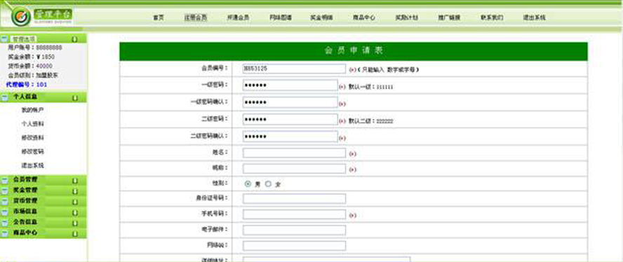Select the 男 gender radio button
The width and height of the screenshot is (623, 262).
tap(248, 184)
